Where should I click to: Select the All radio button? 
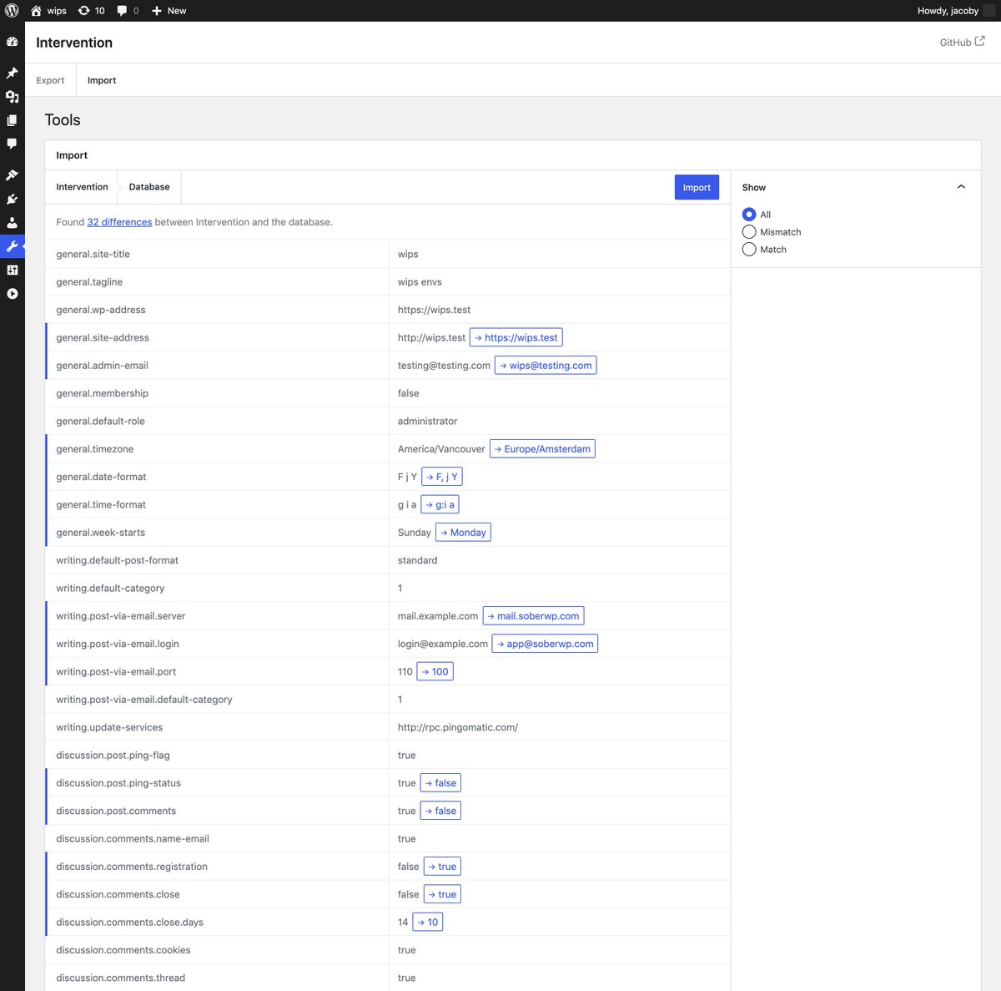coord(749,215)
